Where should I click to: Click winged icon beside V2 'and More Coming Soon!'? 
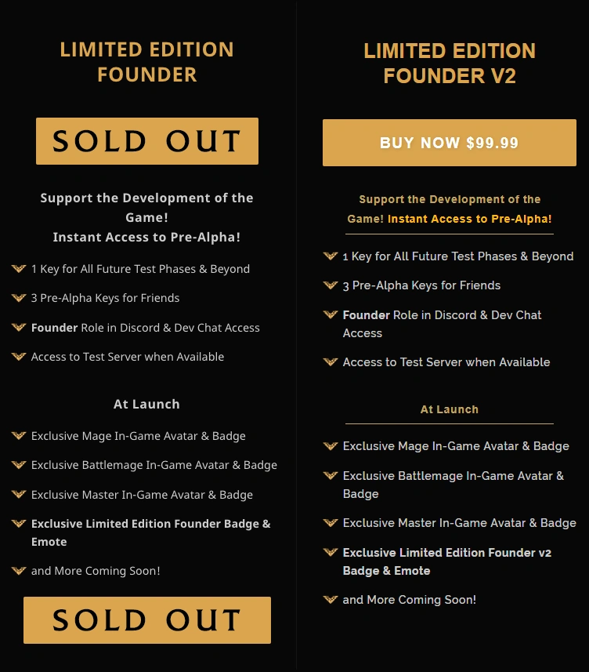[x=331, y=600]
